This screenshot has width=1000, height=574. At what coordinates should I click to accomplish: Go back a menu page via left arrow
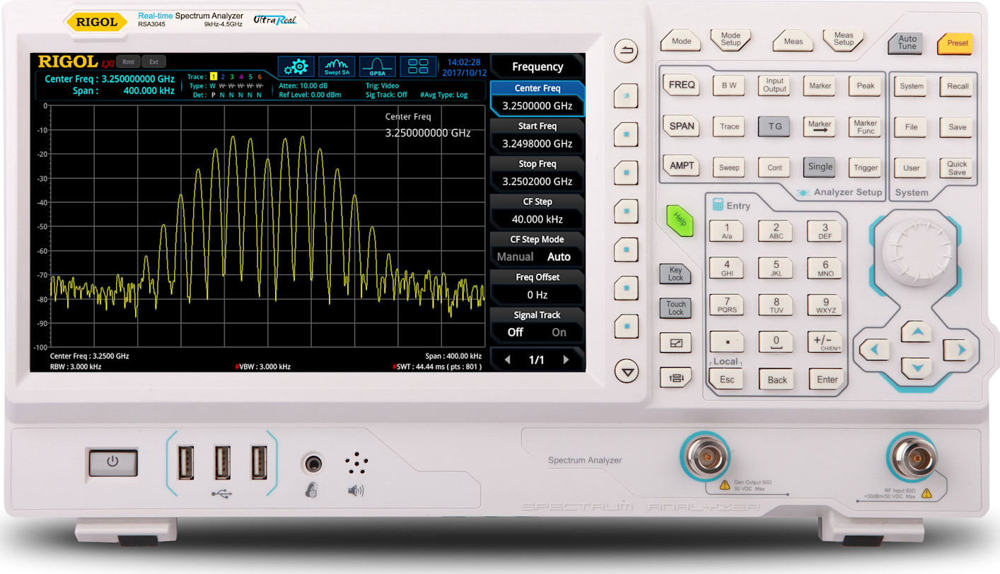pos(508,359)
